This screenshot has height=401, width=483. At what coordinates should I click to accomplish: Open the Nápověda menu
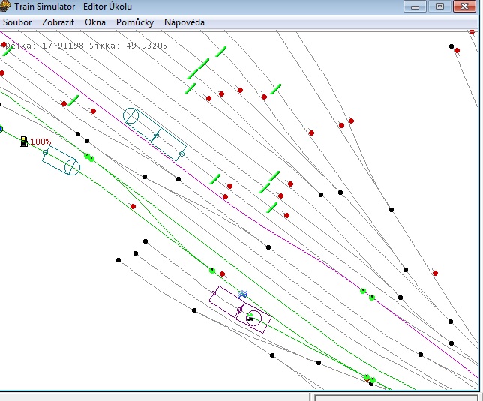[x=184, y=22]
